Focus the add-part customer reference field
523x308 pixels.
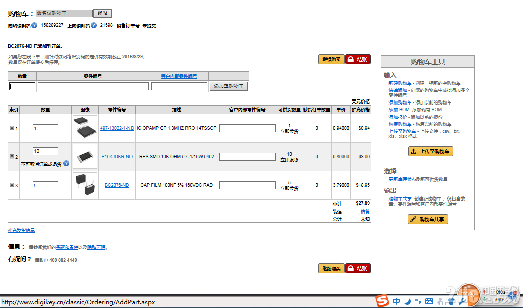point(179,86)
